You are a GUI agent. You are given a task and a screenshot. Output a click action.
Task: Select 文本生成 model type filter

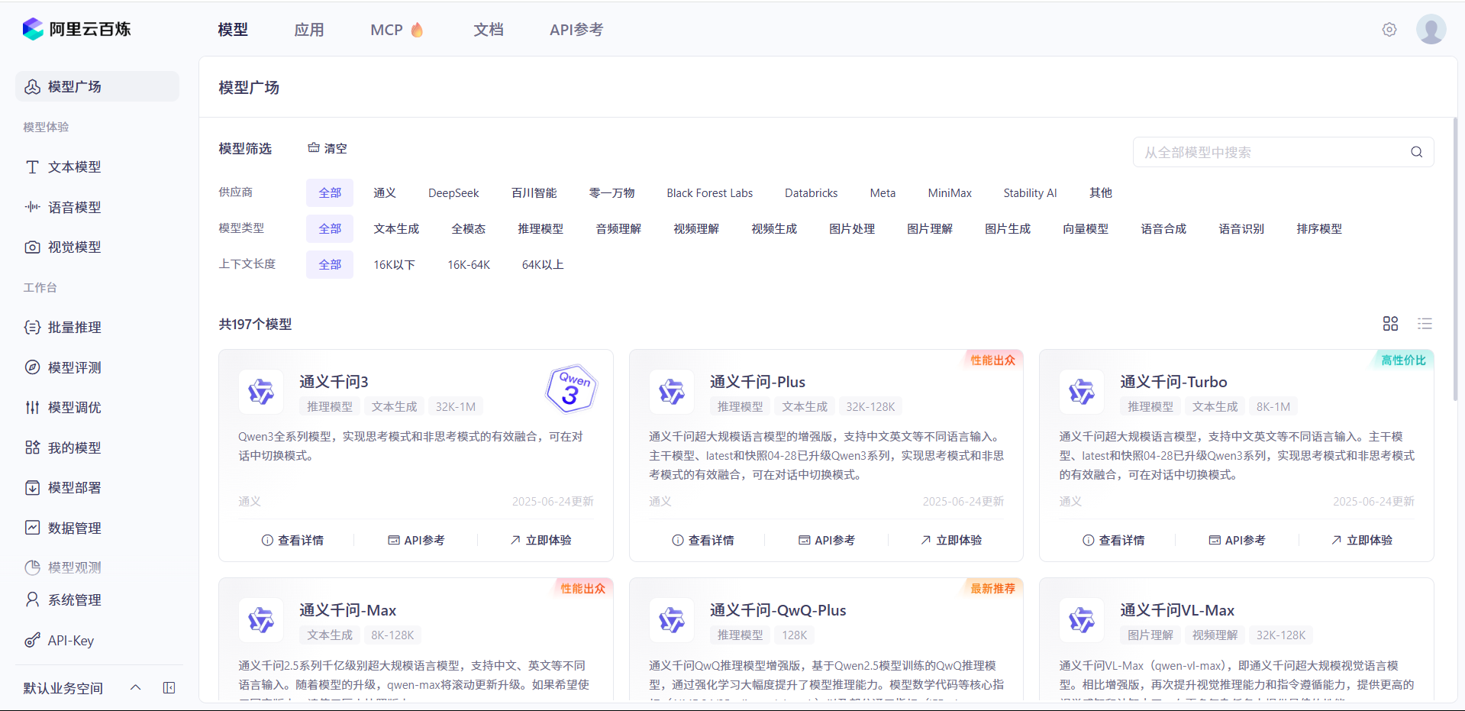[396, 228]
